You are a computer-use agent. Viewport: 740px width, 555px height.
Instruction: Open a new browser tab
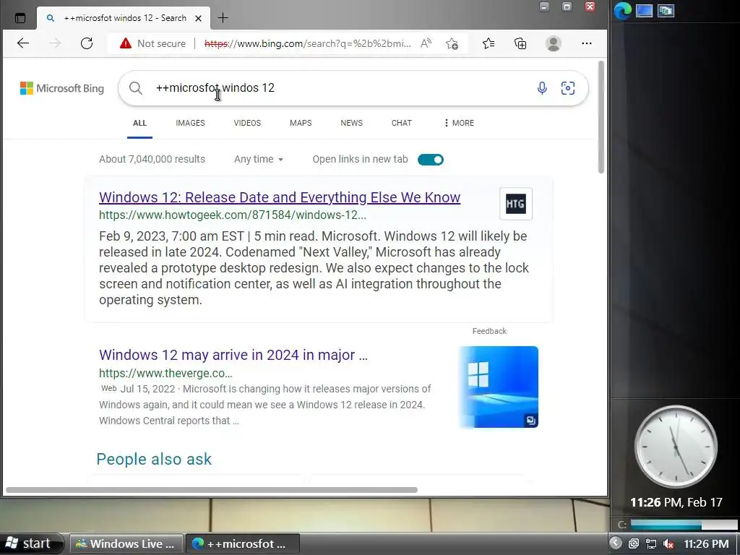[223, 18]
